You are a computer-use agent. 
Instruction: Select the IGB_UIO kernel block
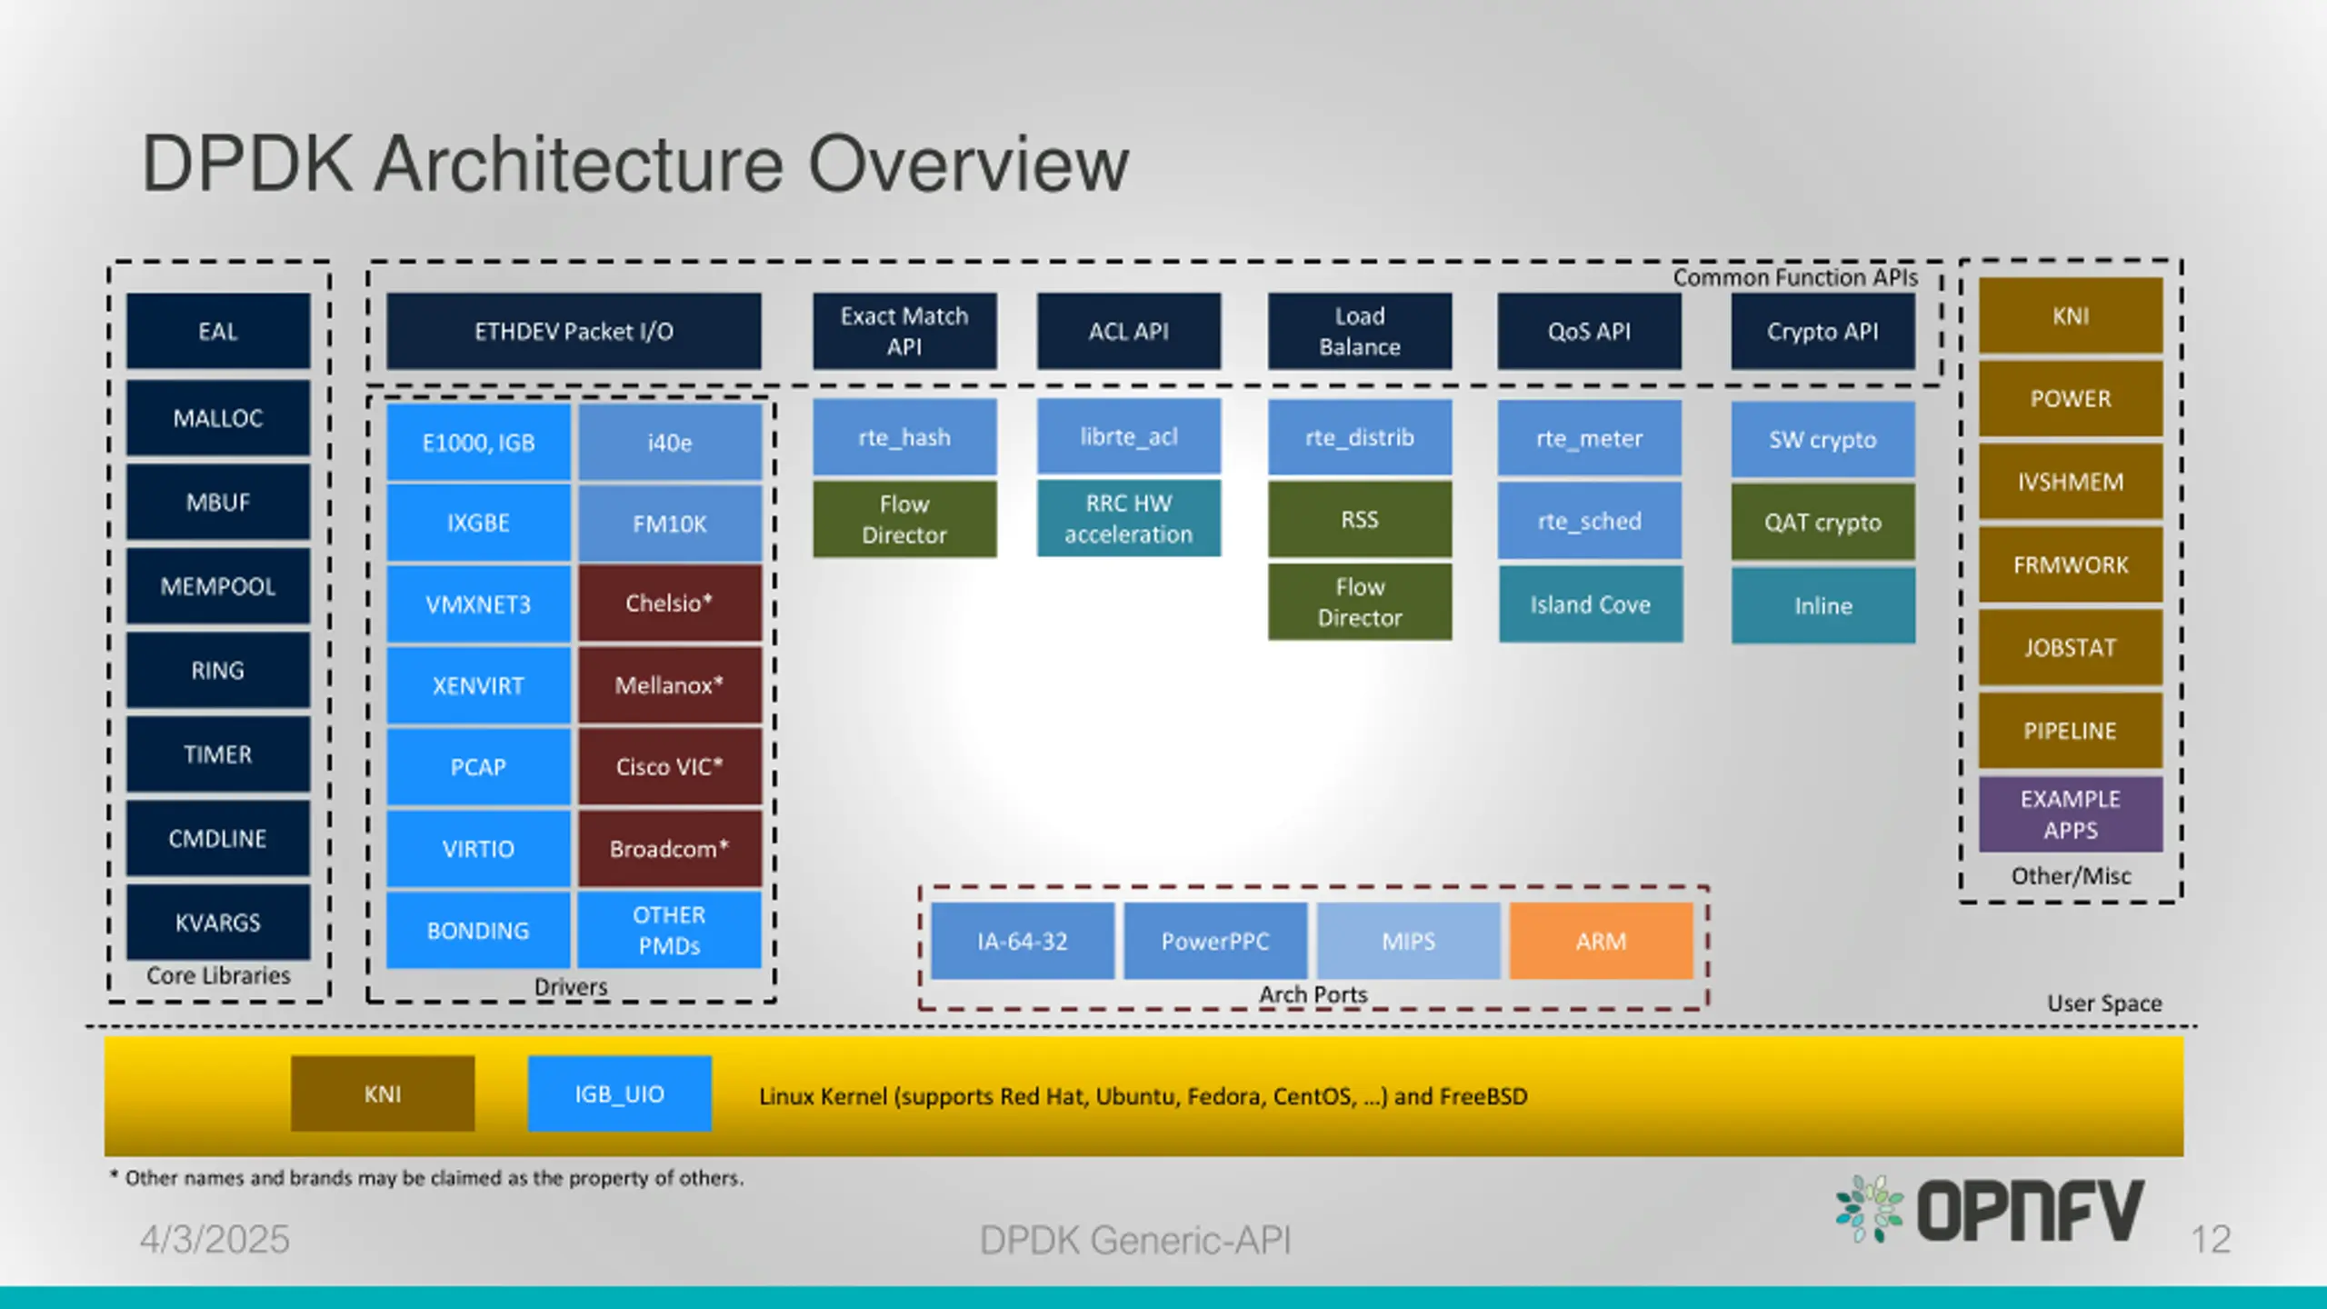pos(619,1094)
